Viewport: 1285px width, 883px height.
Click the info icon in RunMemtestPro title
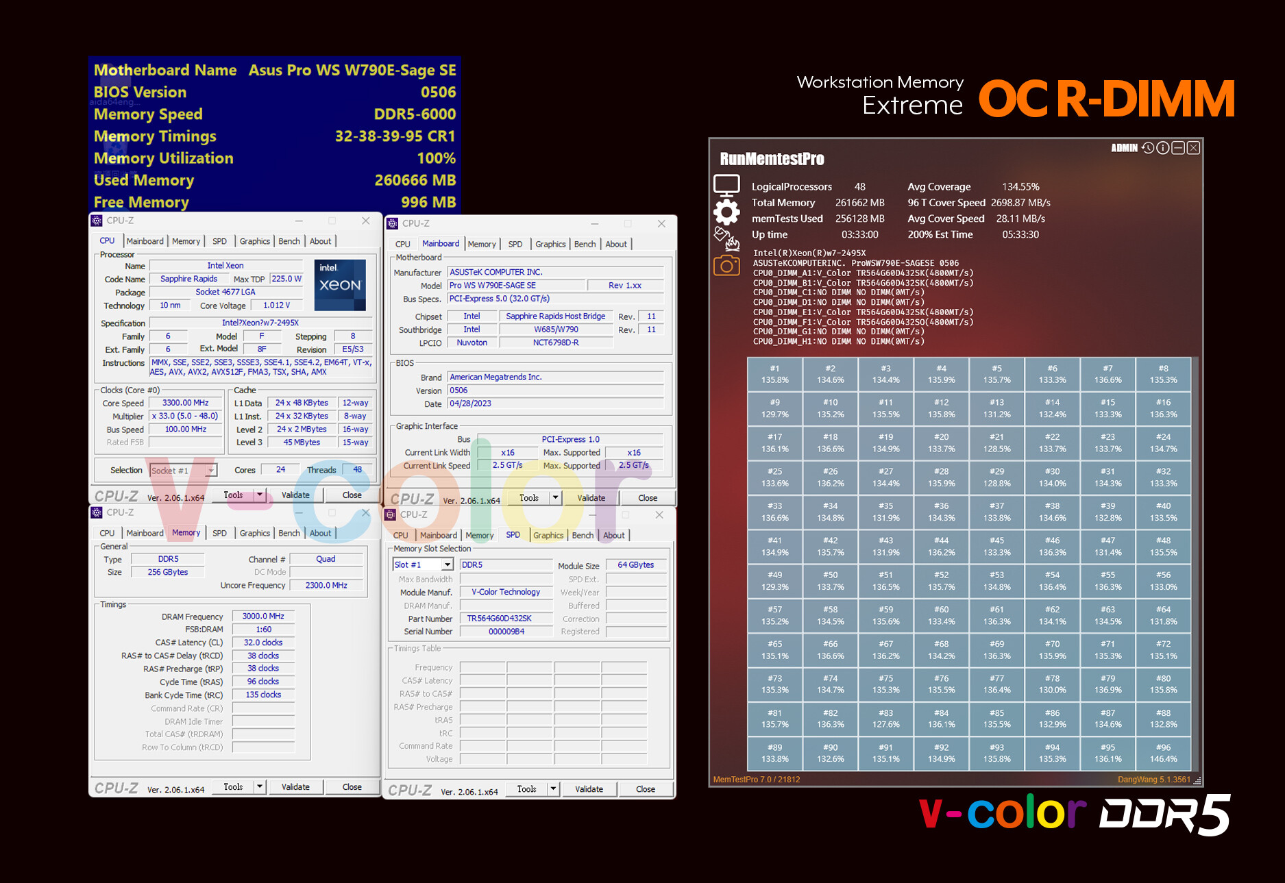coord(1163,148)
